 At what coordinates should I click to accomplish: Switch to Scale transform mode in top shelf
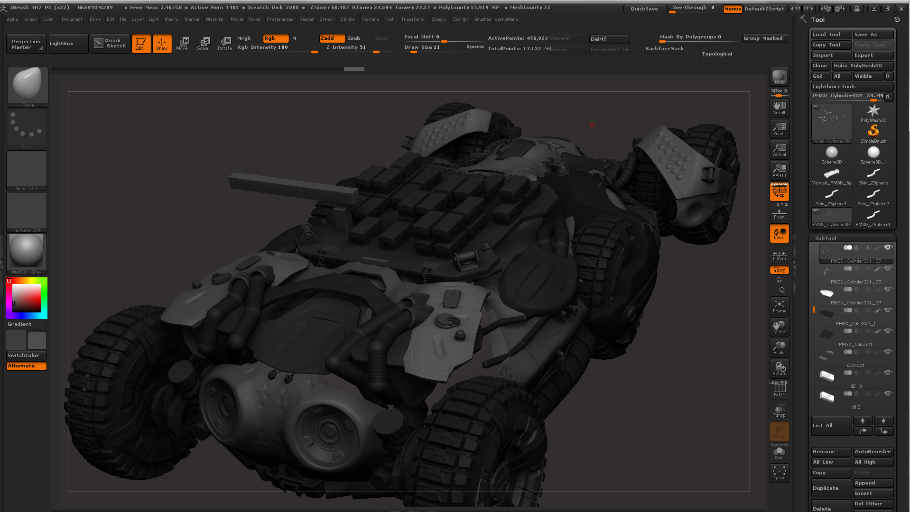coord(203,43)
